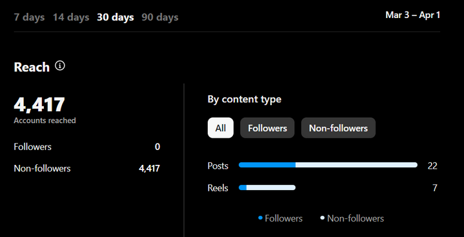
Task: Click the Posts label
Action: (x=217, y=166)
